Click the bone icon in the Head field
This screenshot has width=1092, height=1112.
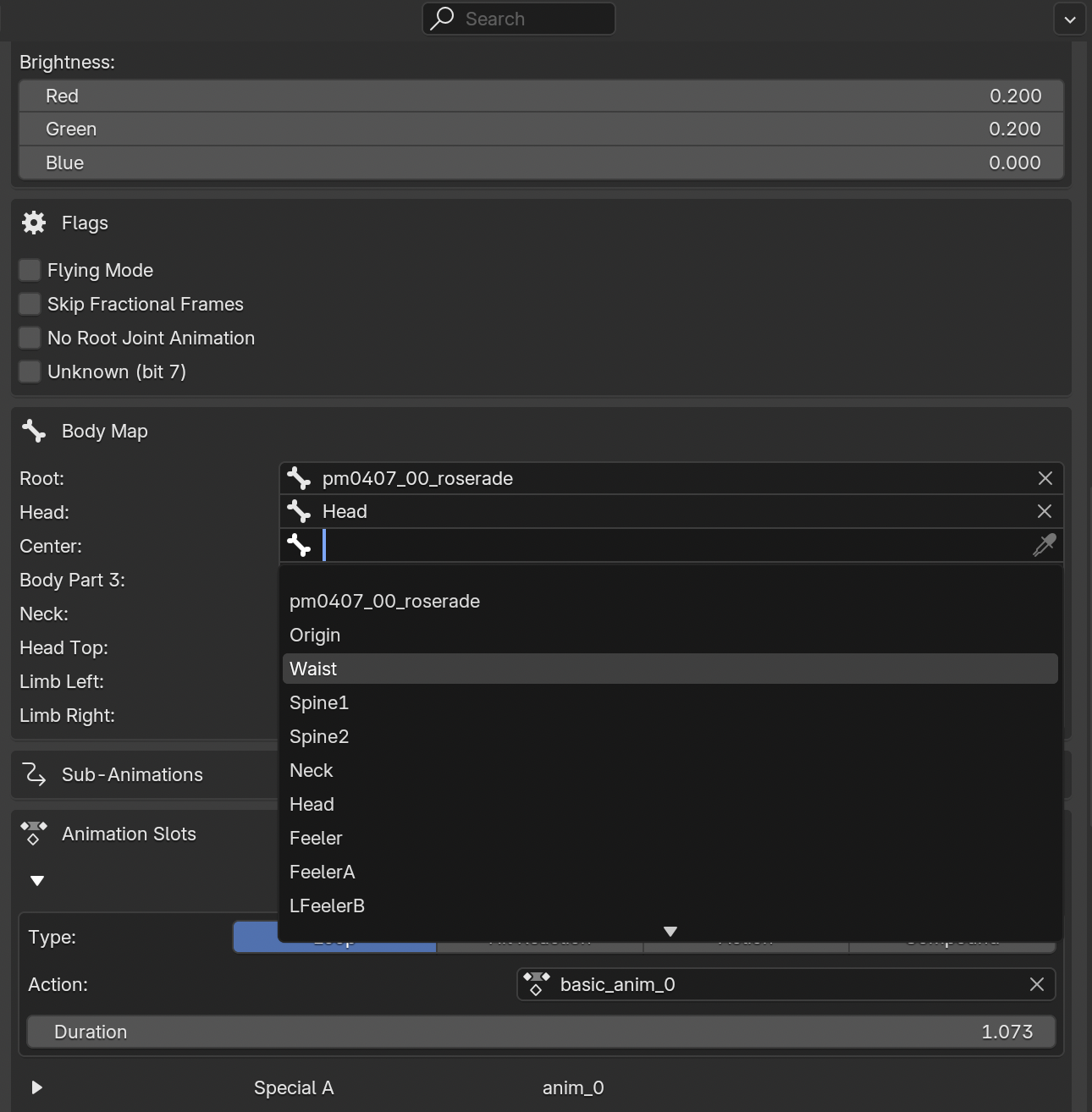[299, 511]
